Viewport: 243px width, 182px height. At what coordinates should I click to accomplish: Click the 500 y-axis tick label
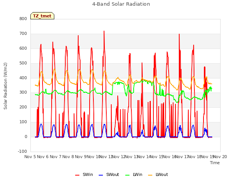click(x=23, y=63)
